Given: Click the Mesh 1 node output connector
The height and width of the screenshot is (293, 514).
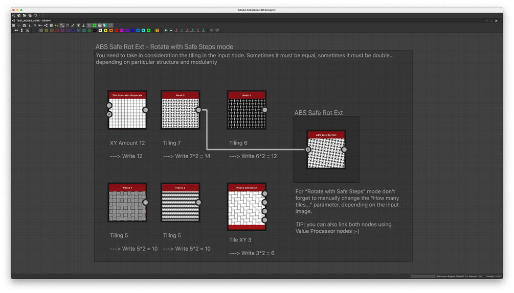Looking at the screenshot, I should coord(265,110).
